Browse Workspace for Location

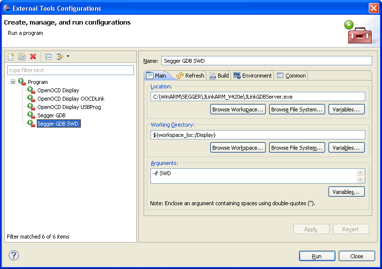pyautogui.click(x=238, y=109)
